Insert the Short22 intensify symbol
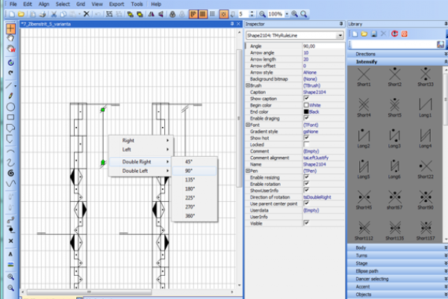The width and height of the screenshot is (448, 299). click(426, 166)
